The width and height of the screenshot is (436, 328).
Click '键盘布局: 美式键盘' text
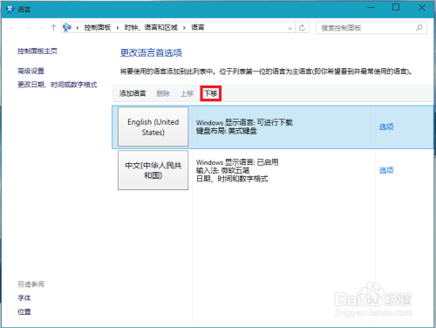click(x=227, y=131)
